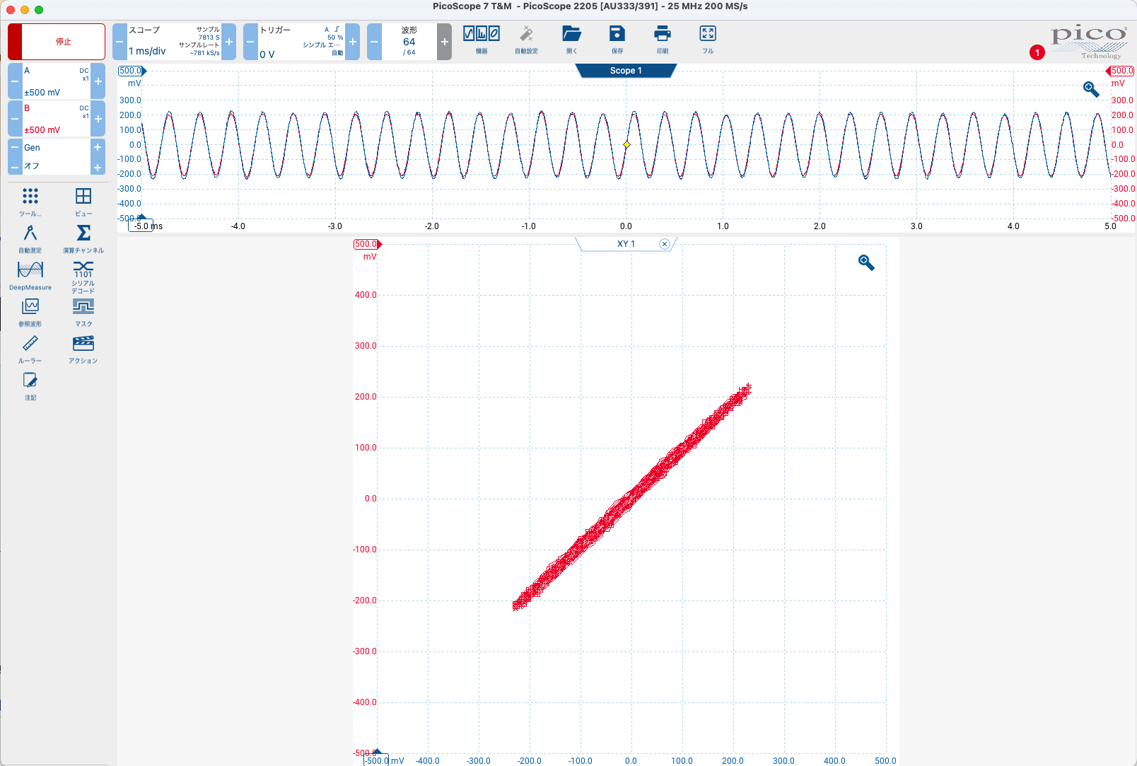Open the 参照波形 reference waveforms tool
Screen dimensions: 1137x766
30,311
